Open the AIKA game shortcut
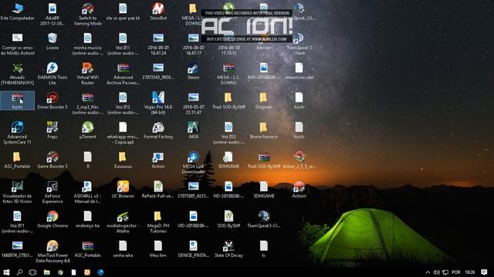The height and width of the screenshot is (277, 494). click(193, 130)
